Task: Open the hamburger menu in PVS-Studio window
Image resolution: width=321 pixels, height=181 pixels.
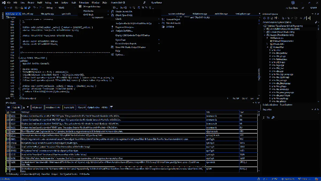Action: tap(8, 107)
